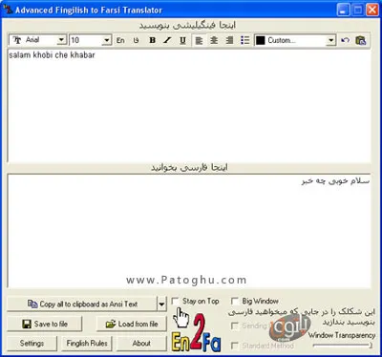
Task: Apply bullet list formatting
Action: [244, 40]
